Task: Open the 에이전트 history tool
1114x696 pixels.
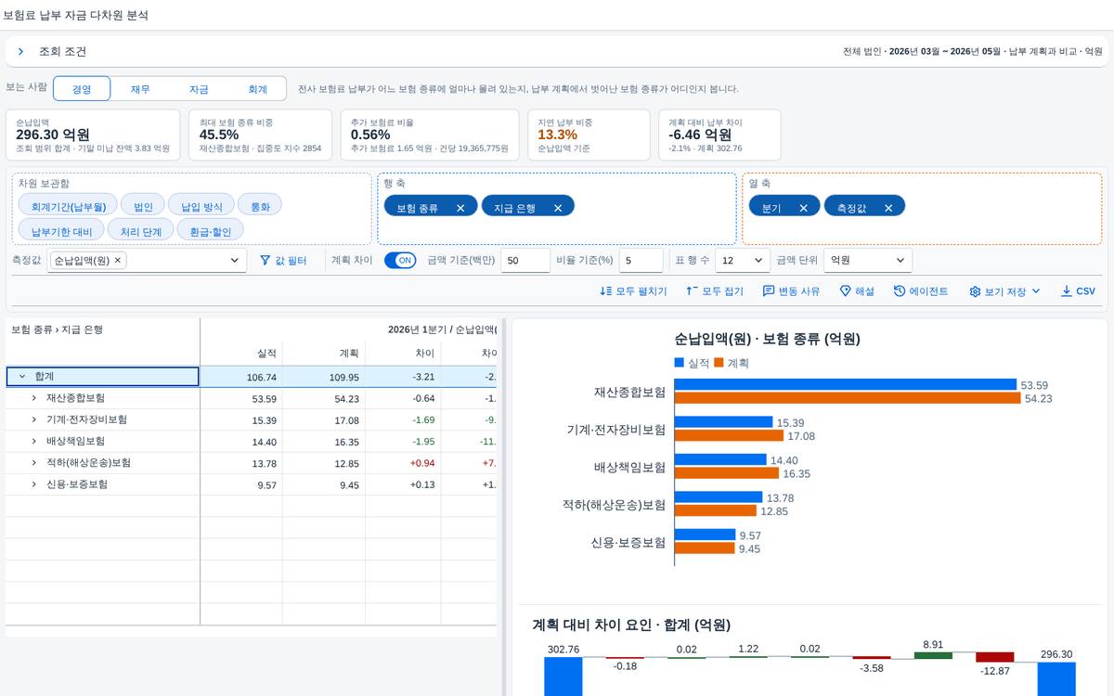Action: pyautogui.click(x=921, y=291)
